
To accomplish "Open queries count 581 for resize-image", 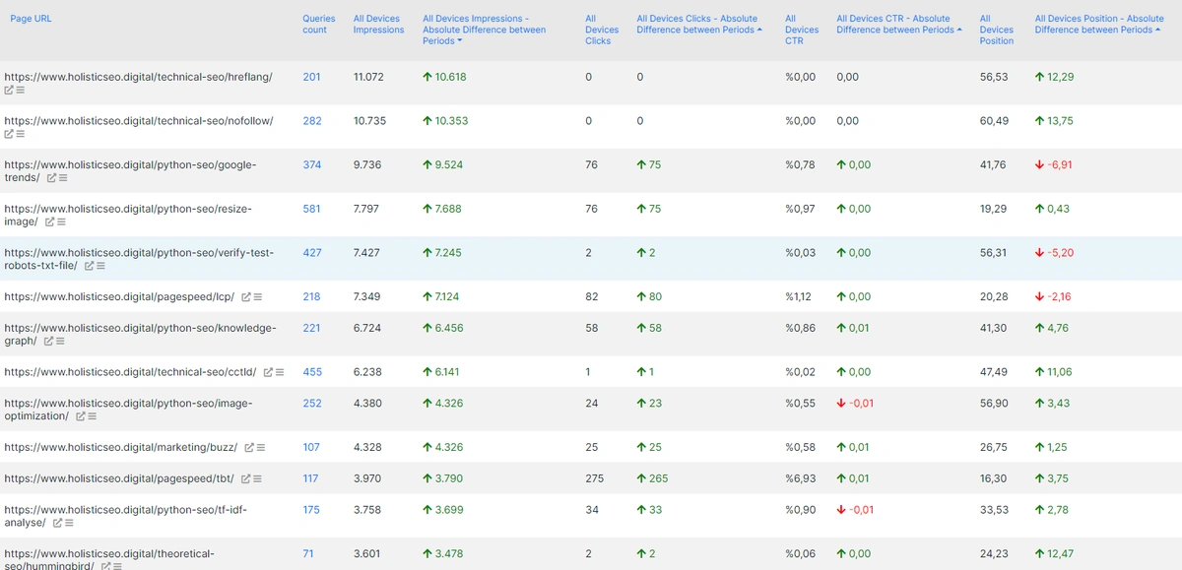I will click(x=311, y=209).
